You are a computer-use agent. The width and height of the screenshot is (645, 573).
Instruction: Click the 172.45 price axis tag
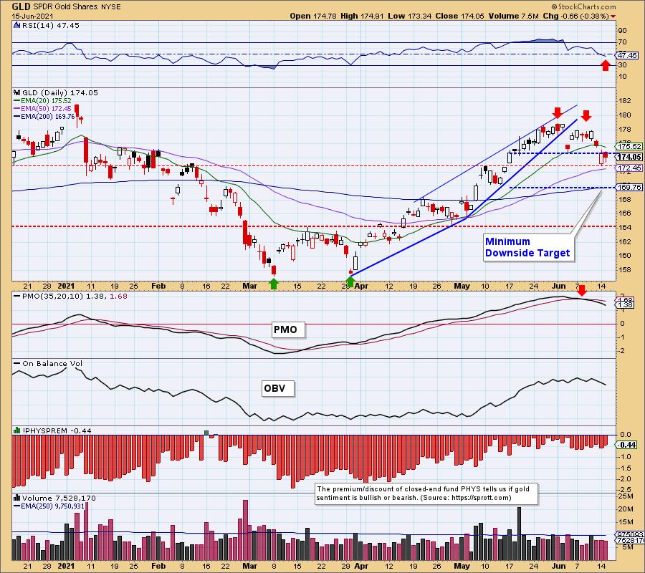pos(629,168)
